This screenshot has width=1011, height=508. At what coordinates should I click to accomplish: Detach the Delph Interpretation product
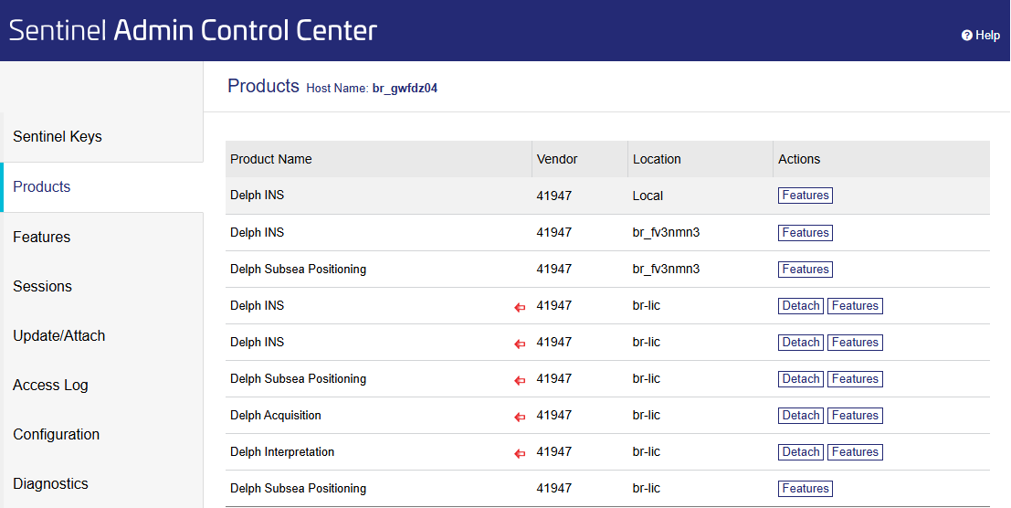point(800,452)
